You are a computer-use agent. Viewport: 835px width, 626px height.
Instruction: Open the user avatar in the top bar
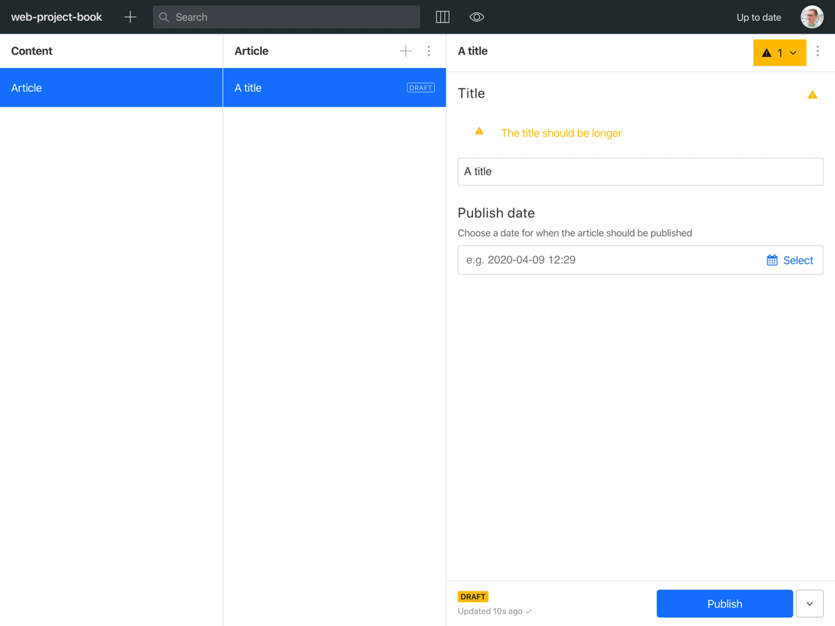812,17
